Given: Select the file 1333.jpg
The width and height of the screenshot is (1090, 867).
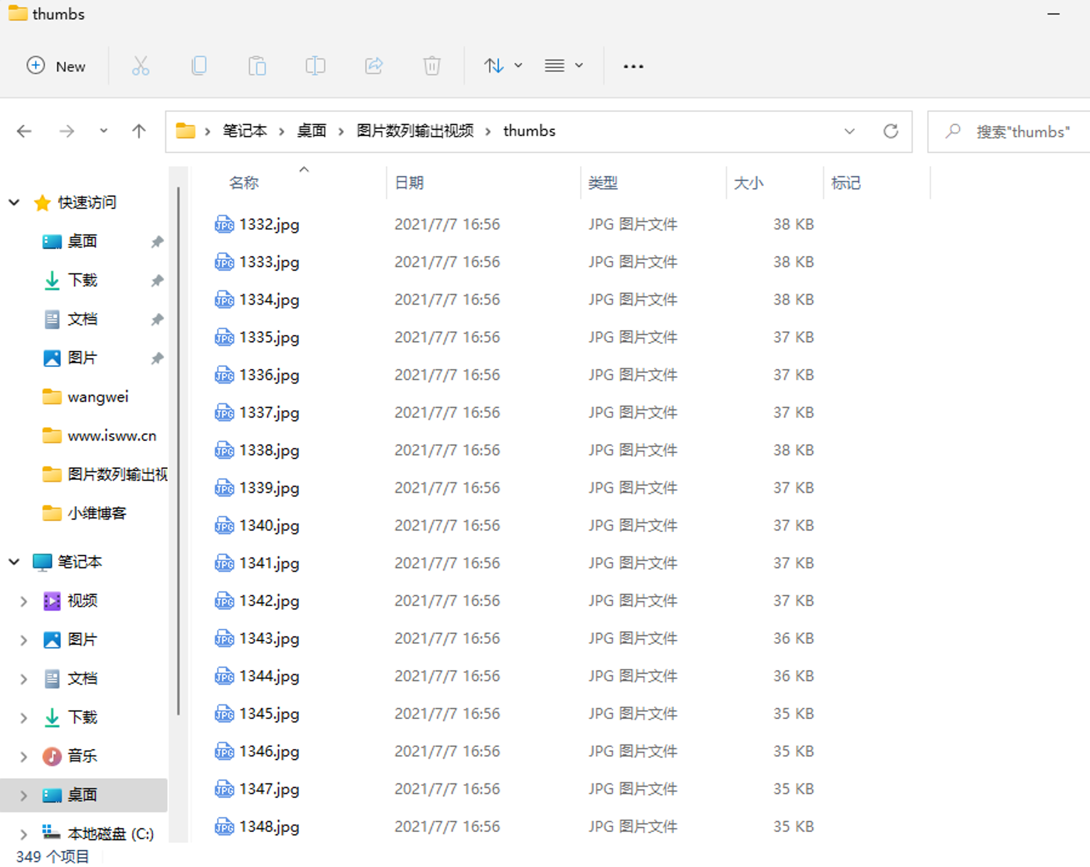Looking at the screenshot, I should 269,262.
